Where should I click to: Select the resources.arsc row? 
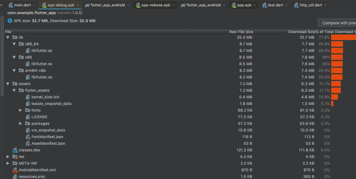(180, 176)
